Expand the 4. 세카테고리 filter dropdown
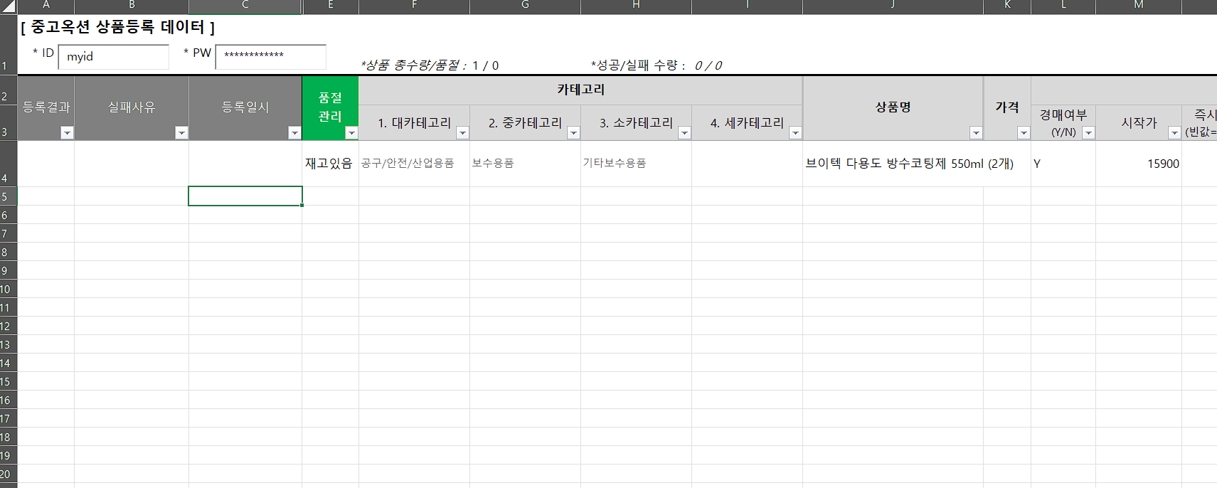This screenshot has width=1217, height=488. (795, 133)
